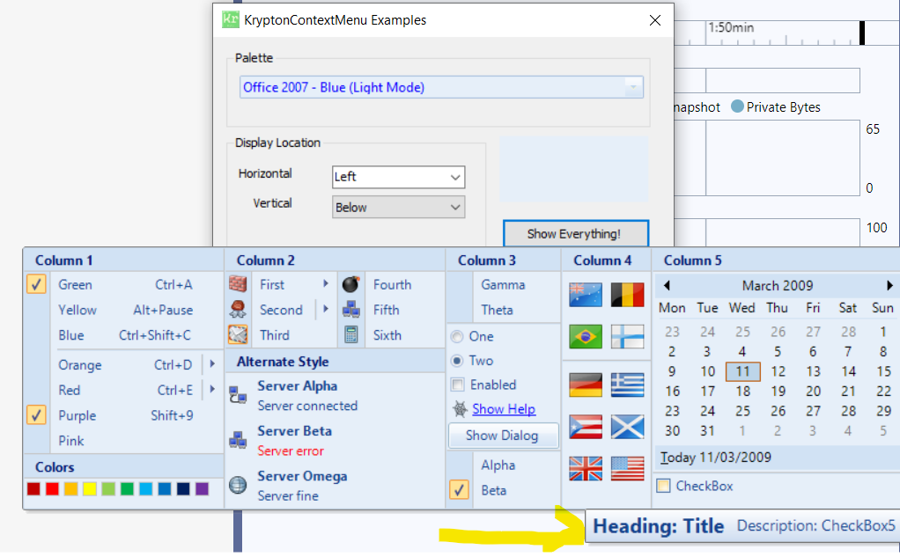Expand the Red submenu arrow
The width and height of the screenshot is (900, 557).
(x=212, y=389)
